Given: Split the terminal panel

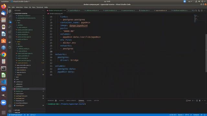Looking at the screenshot, I should click(x=197, y=101).
